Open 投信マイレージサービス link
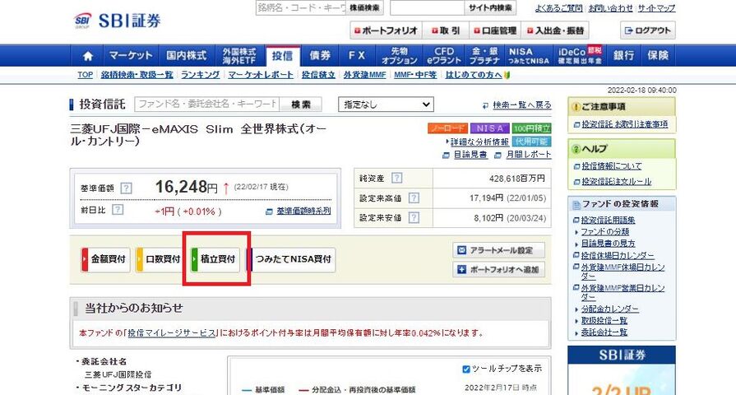 [x=172, y=333]
